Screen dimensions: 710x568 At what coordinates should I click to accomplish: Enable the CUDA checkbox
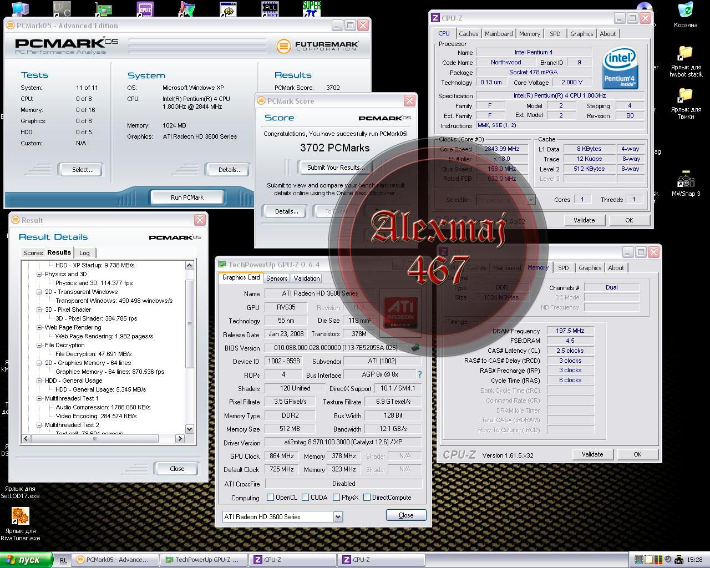[305, 498]
